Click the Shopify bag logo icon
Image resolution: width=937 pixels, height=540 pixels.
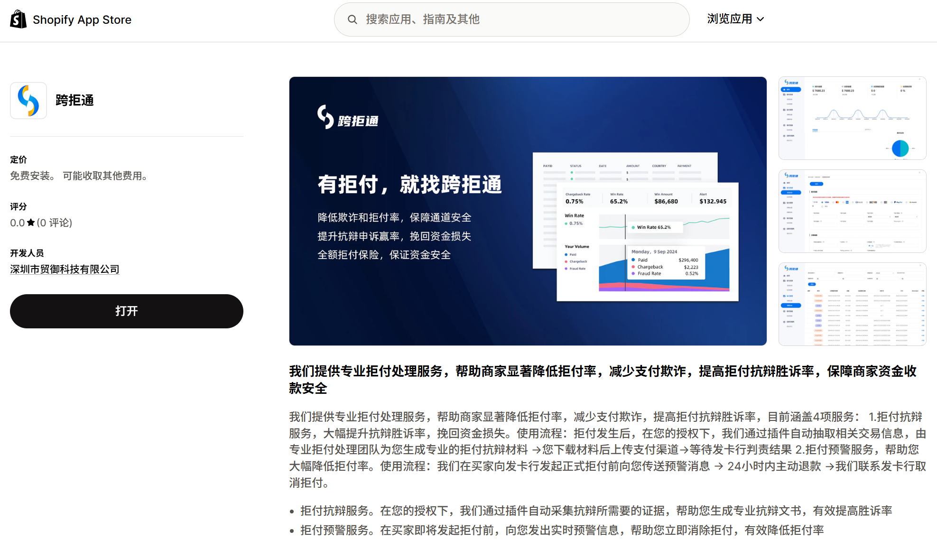pyautogui.click(x=19, y=19)
